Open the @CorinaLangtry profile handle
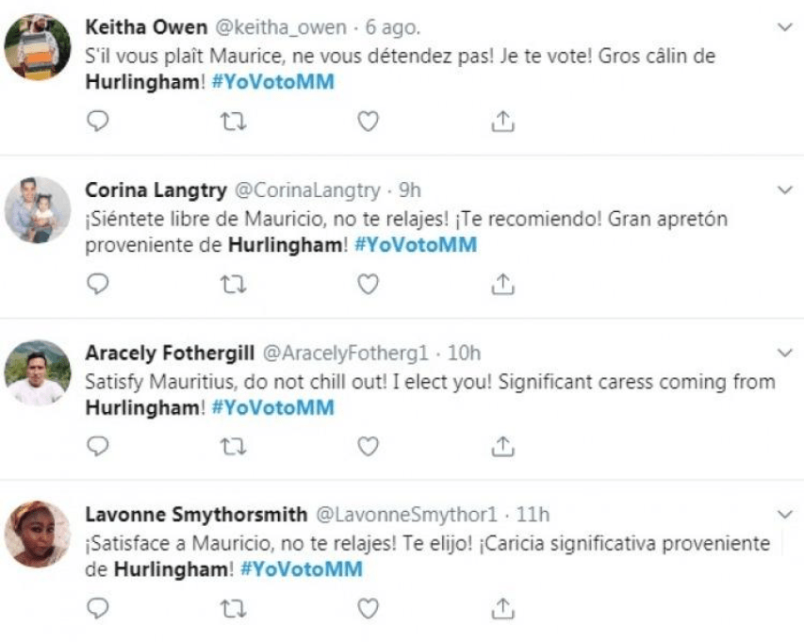 pos(305,190)
